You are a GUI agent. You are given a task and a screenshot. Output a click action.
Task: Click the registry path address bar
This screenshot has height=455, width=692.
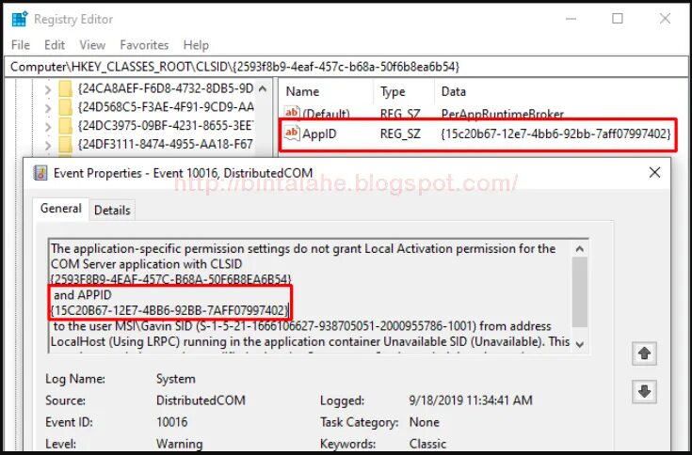pos(346,67)
